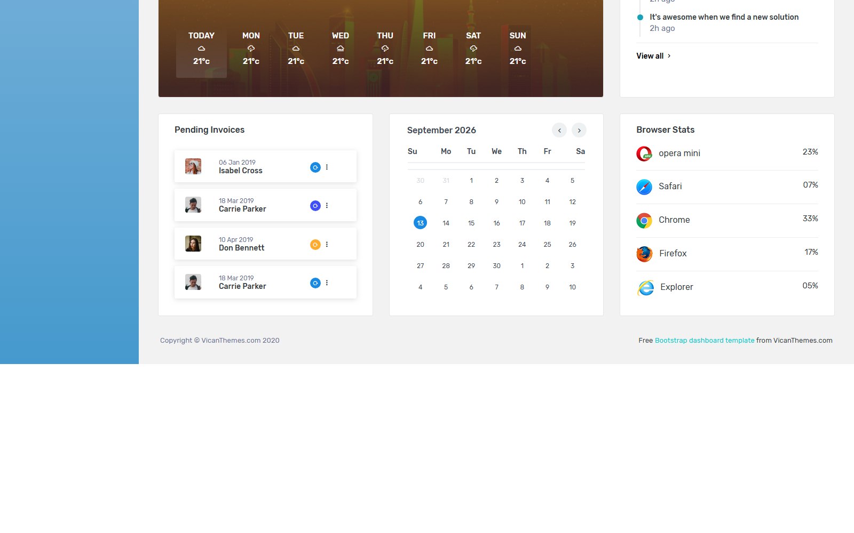
Task: Click the opera mini browser icon
Action: coord(644,154)
